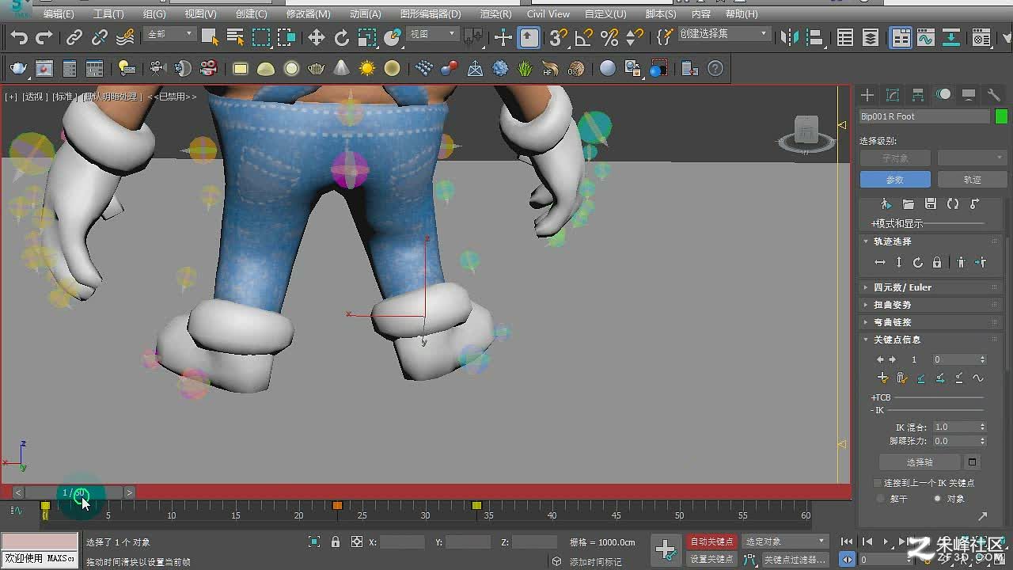
Task: Pick the Select and Rotate tool
Action: tap(342, 37)
